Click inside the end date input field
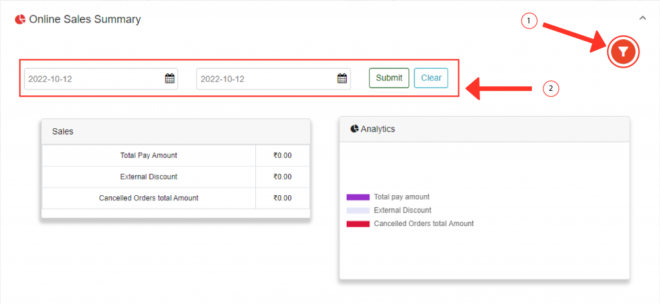 pyautogui.click(x=266, y=79)
